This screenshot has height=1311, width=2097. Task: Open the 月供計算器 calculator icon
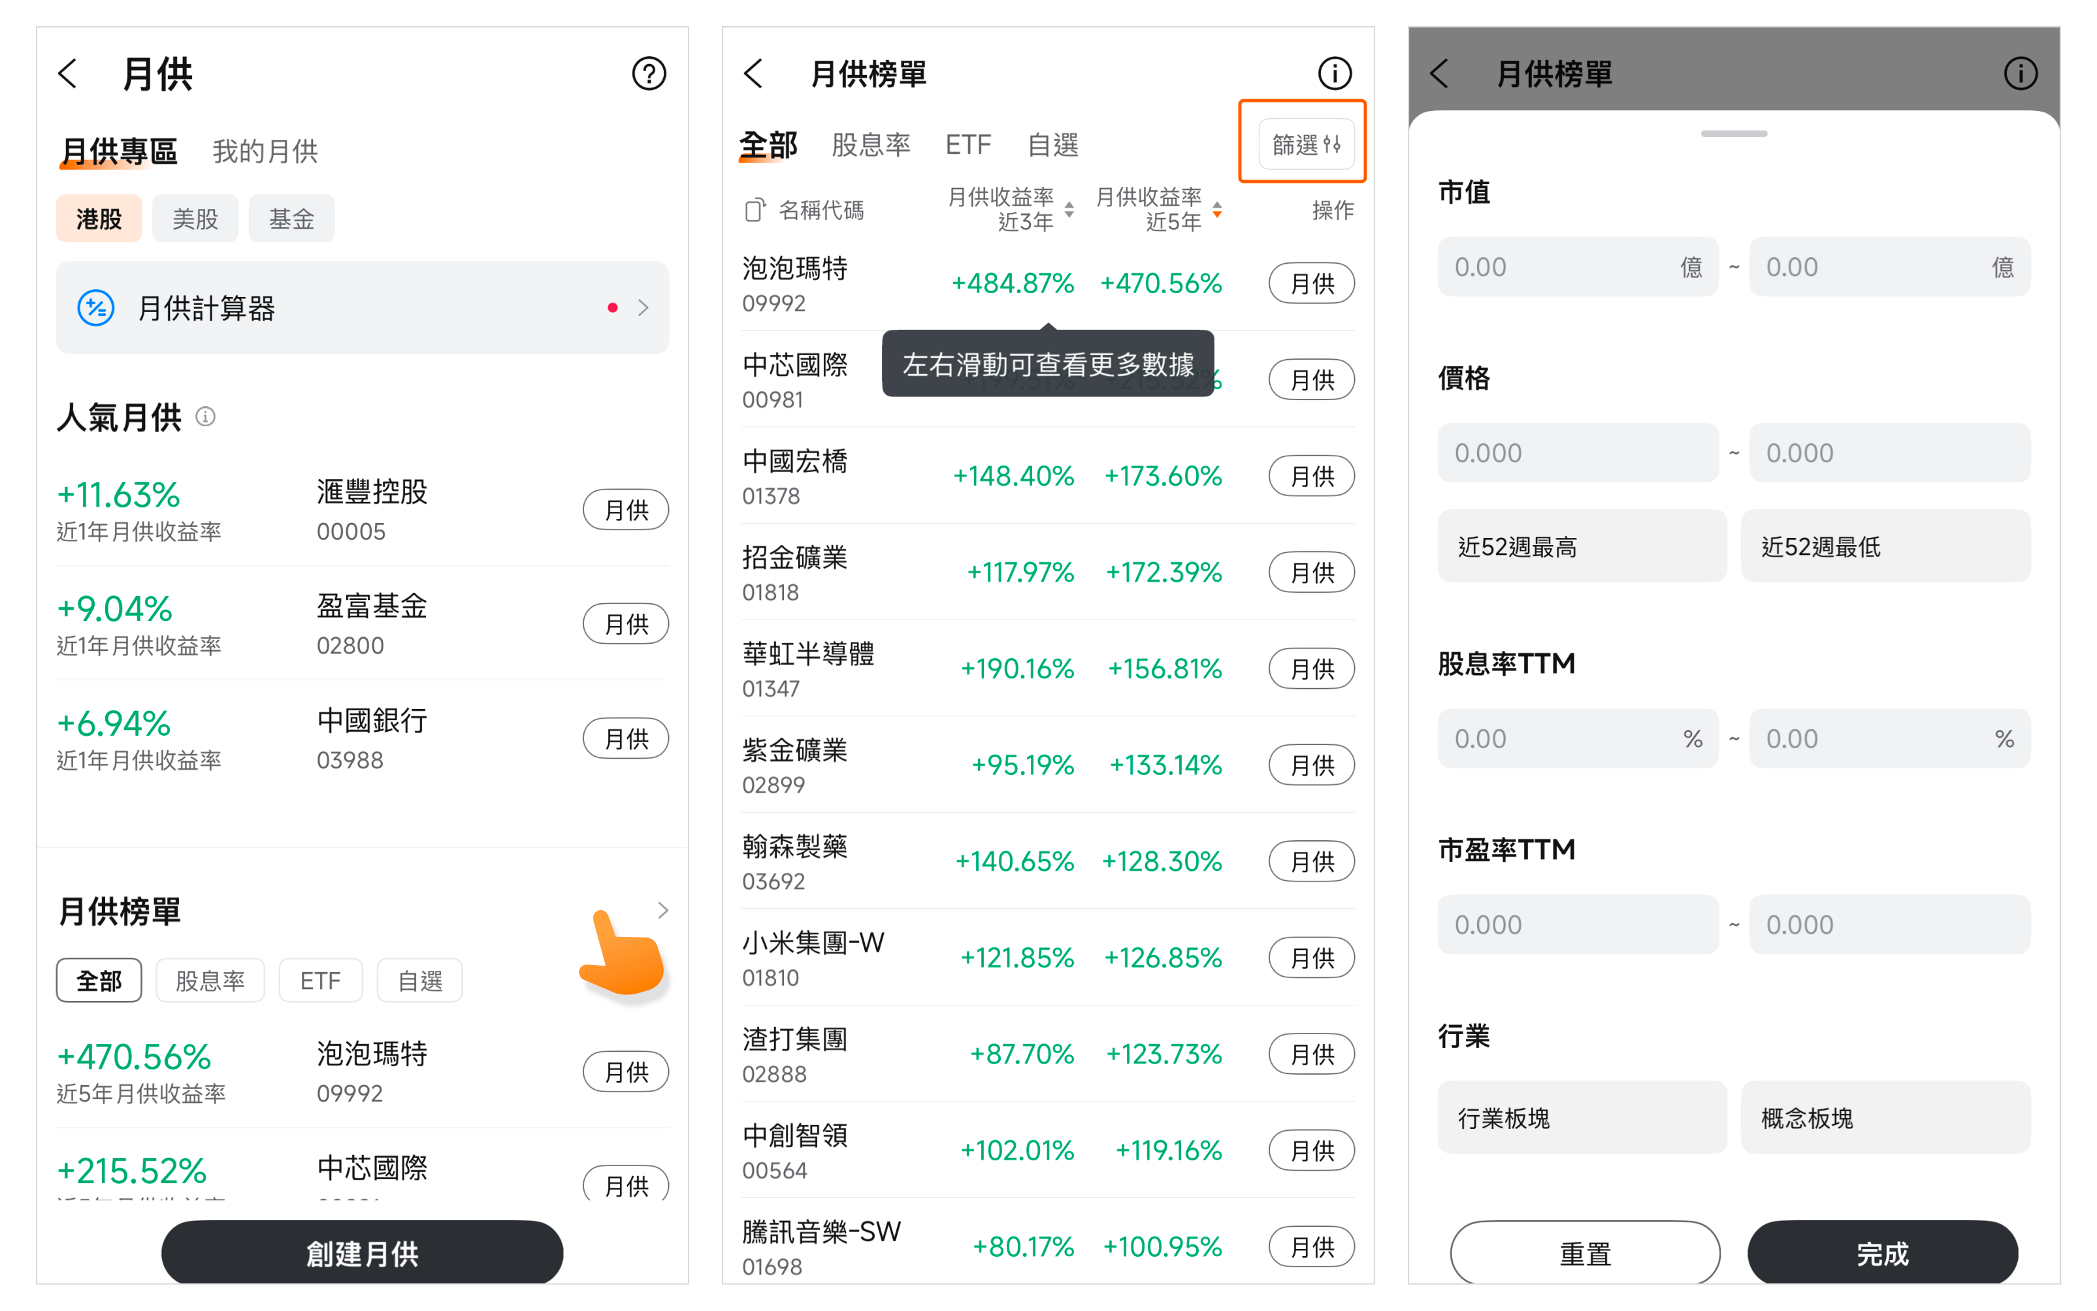95,308
